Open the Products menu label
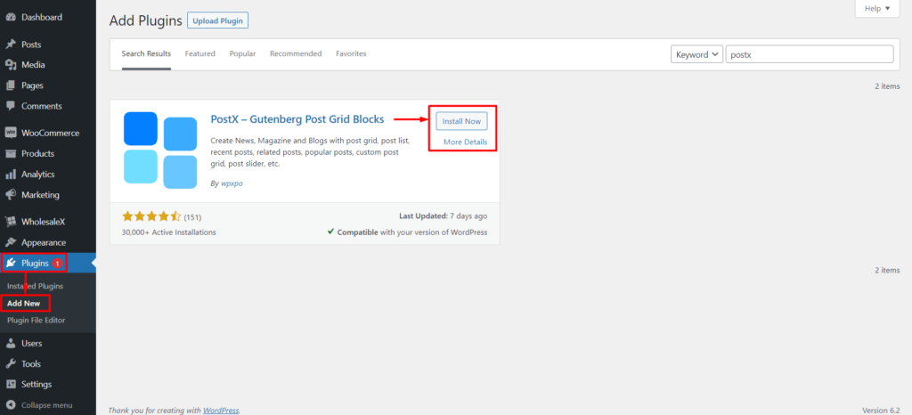This screenshot has width=912, height=415. pos(37,153)
